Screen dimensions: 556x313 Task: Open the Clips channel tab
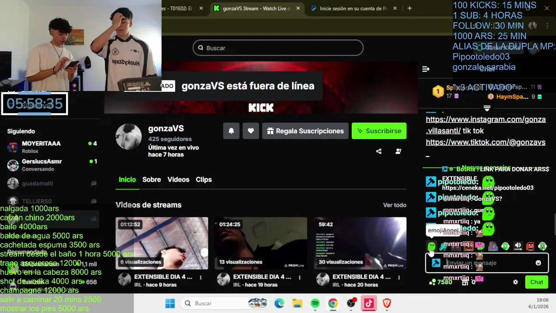pos(204,180)
